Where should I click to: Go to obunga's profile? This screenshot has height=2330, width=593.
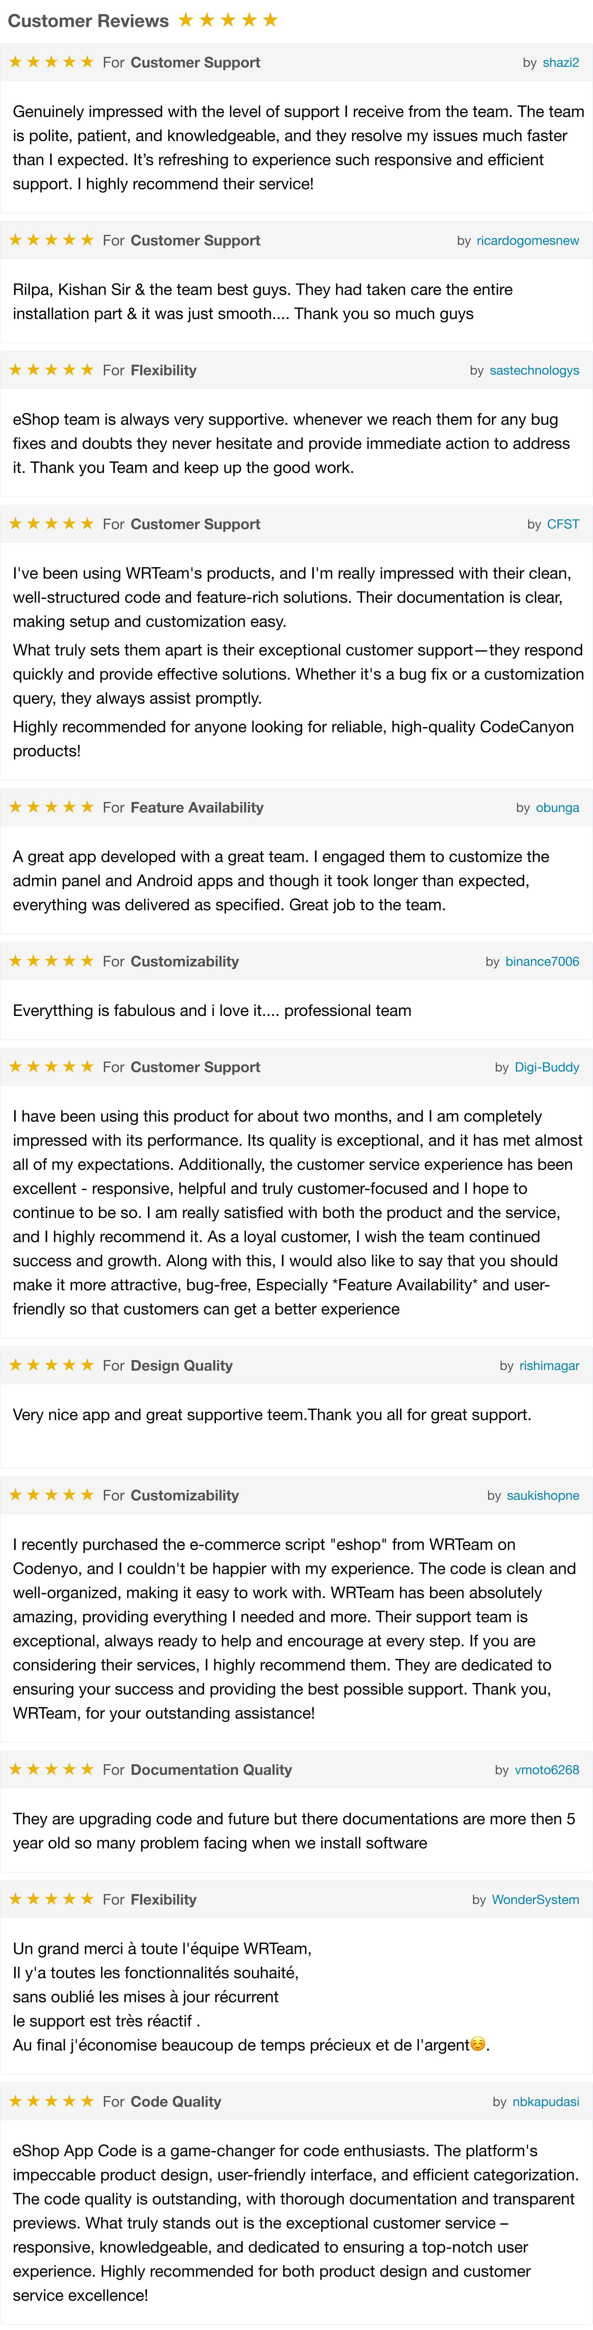pos(558,808)
